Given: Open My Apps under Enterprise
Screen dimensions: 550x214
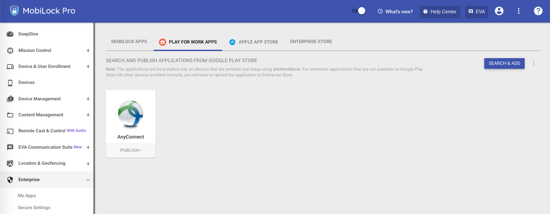Looking at the screenshot, I should click(x=27, y=196).
